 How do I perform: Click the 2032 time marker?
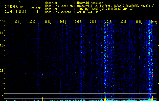tap(32, 22)
